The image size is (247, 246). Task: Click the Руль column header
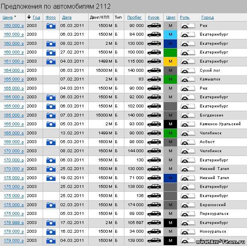pos(184,17)
